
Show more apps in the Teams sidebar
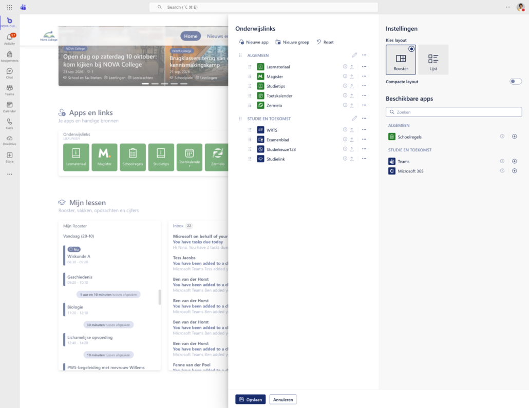(9, 174)
